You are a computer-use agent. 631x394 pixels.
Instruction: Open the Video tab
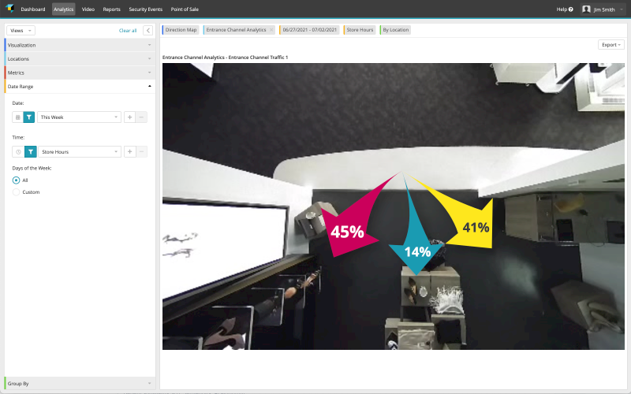click(x=88, y=9)
